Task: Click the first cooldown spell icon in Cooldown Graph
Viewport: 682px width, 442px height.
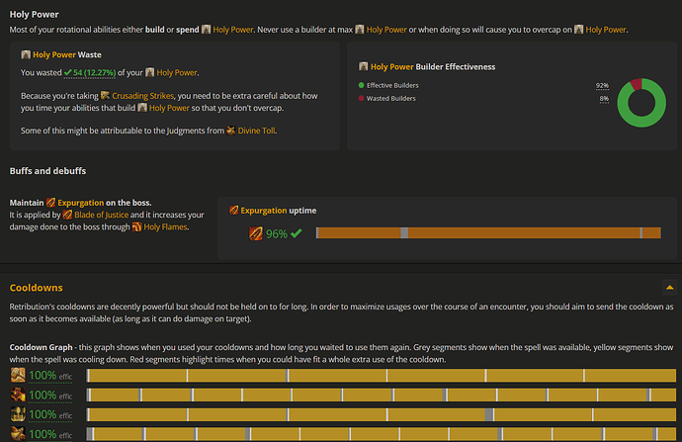Action: tap(18, 376)
